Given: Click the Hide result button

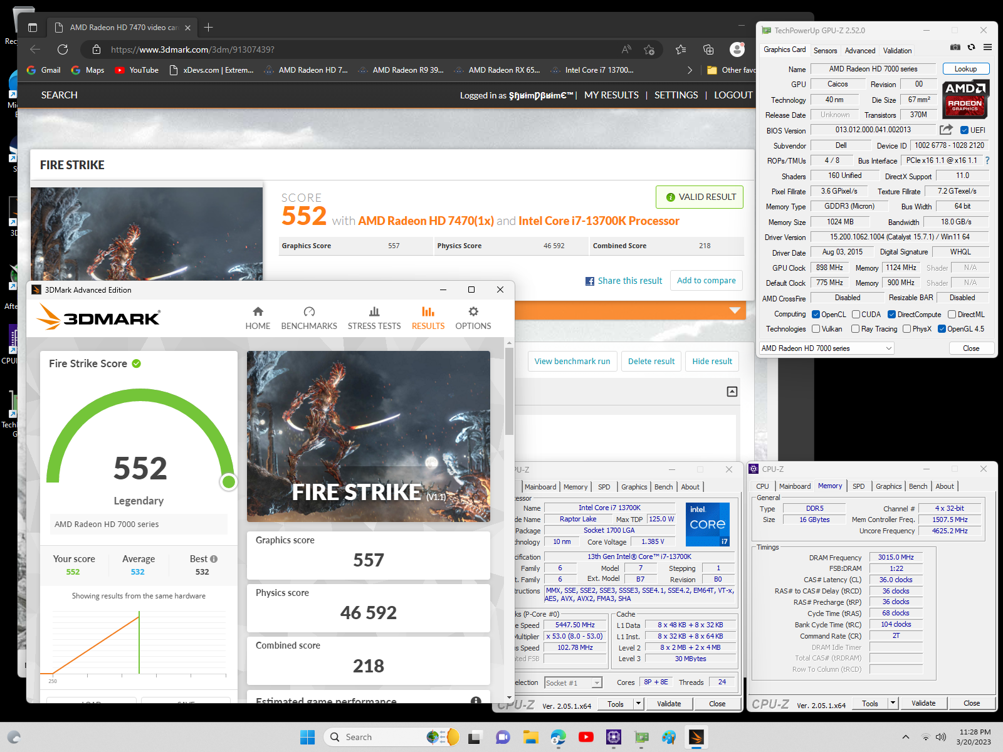Looking at the screenshot, I should click(712, 362).
